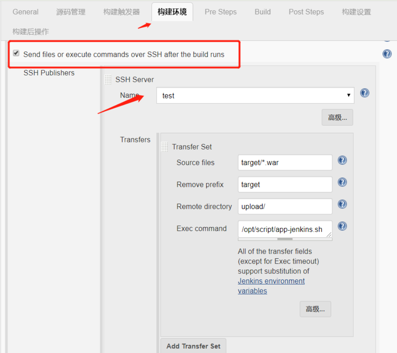Open help icon beside Source files
The width and height of the screenshot is (397, 353).
pyautogui.click(x=342, y=160)
